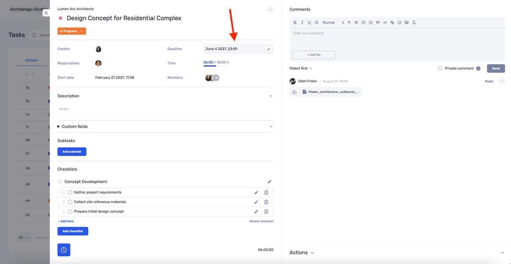
Task: Expand Custom fields disclosure triangle
Action: click(x=59, y=126)
